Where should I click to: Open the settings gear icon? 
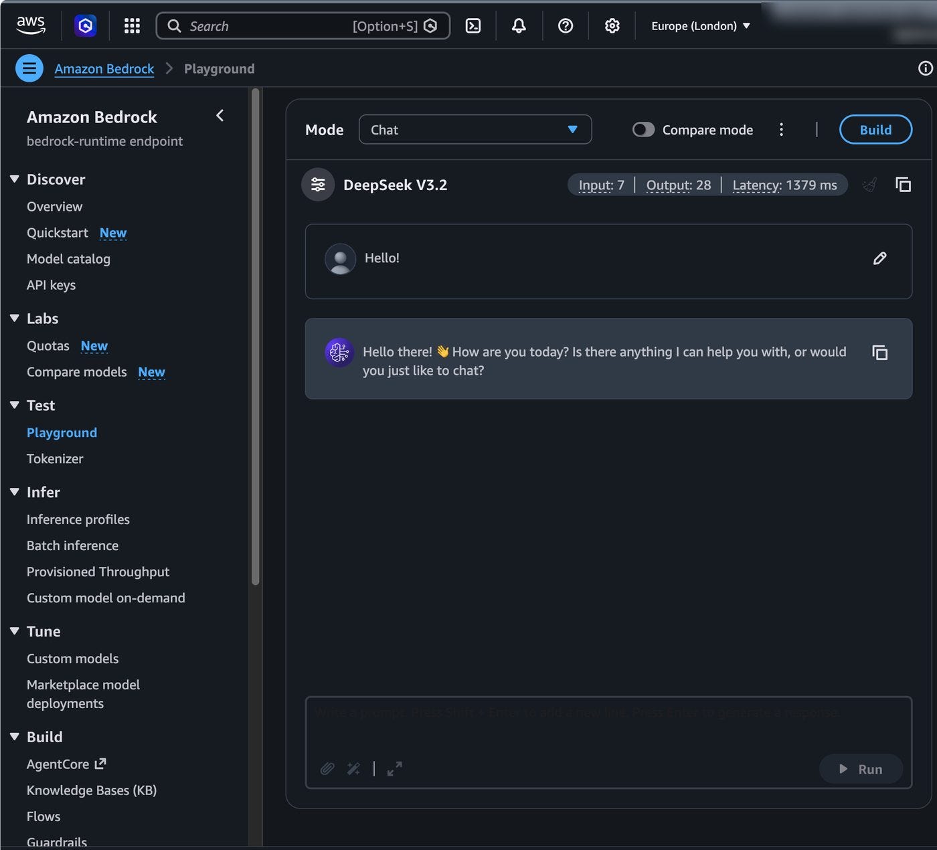612,26
